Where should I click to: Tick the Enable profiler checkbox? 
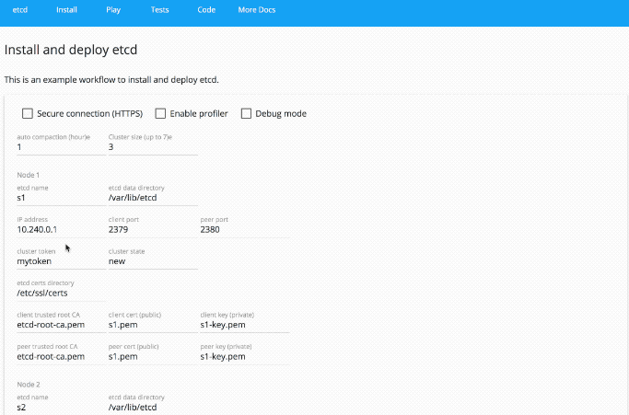(160, 113)
